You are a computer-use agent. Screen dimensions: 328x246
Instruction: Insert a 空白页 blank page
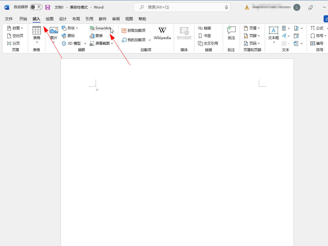point(15,36)
